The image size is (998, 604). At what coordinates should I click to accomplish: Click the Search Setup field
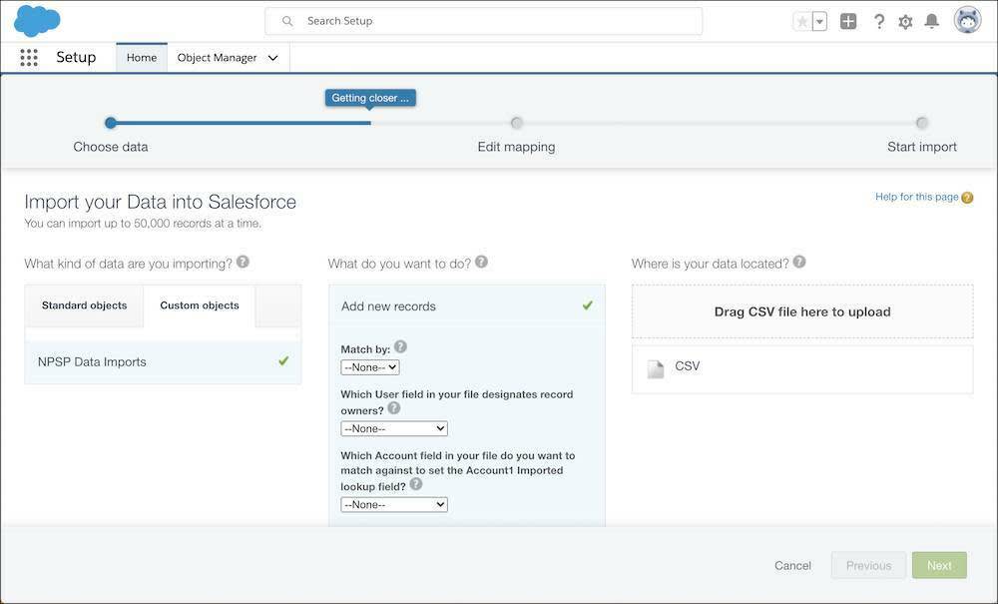[x=484, y=21]
